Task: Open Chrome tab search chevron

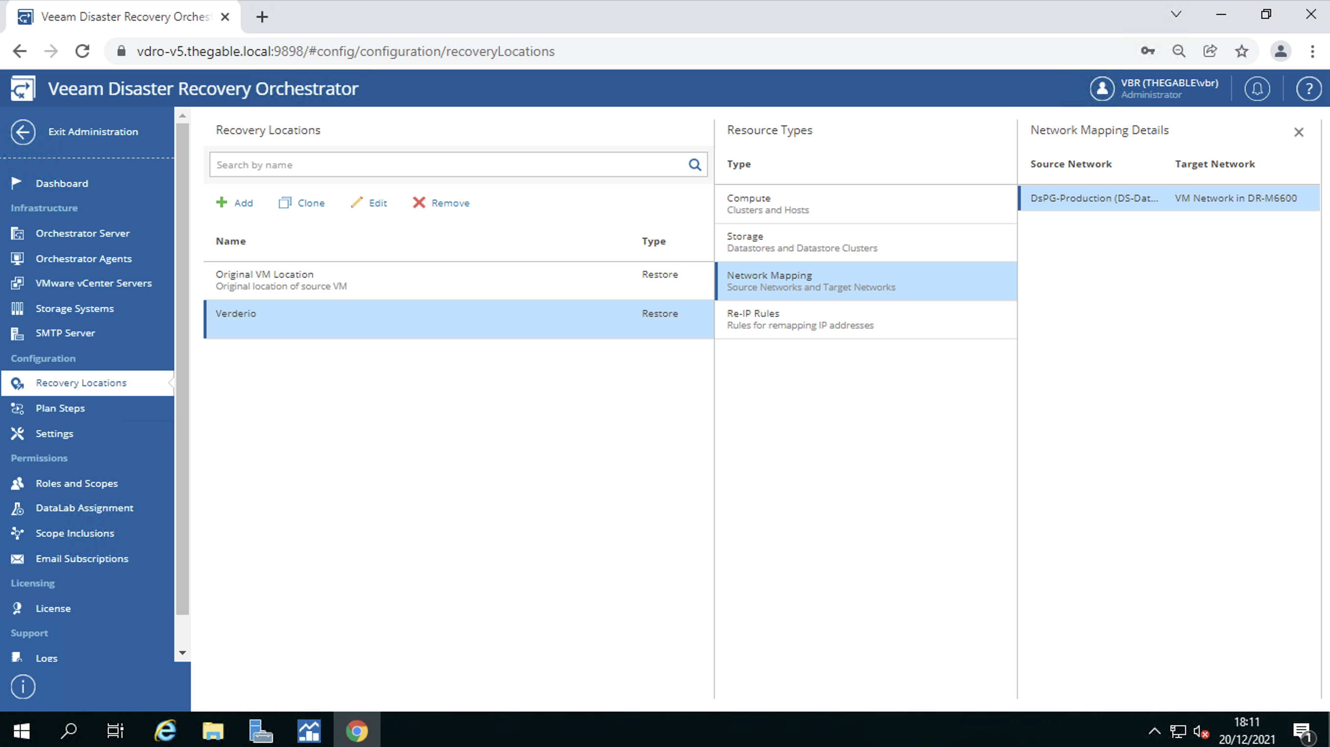Action: (1176, 15)
